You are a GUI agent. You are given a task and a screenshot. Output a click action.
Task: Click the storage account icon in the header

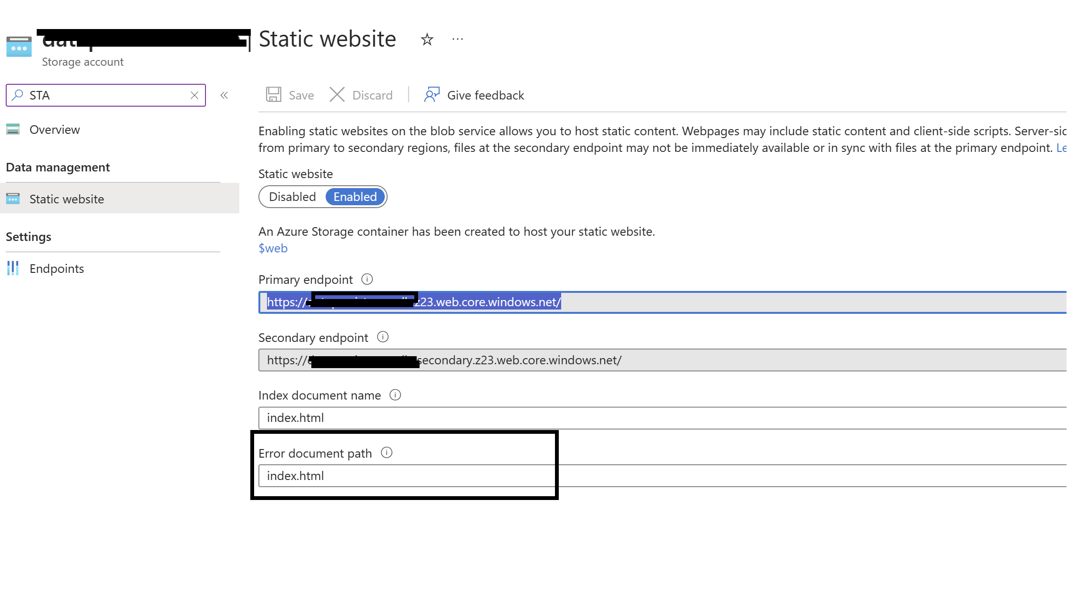[x=19, y=46]
